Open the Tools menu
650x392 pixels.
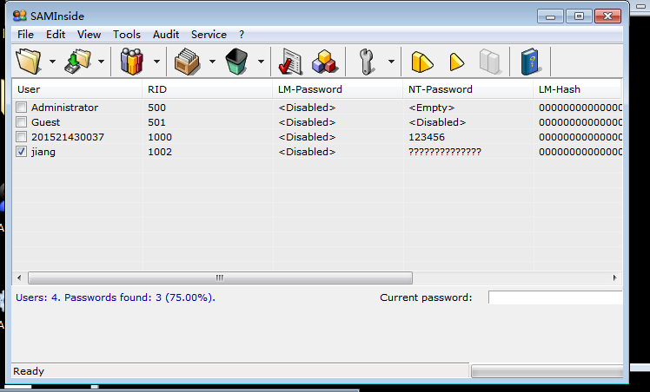tap(126, 35)
